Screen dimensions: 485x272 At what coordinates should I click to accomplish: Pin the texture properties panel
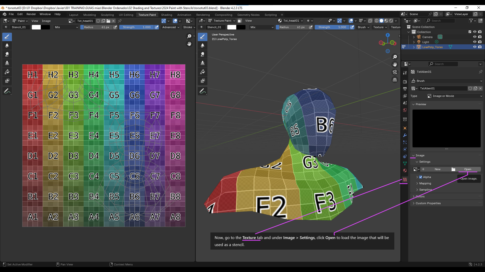[480, 72]
